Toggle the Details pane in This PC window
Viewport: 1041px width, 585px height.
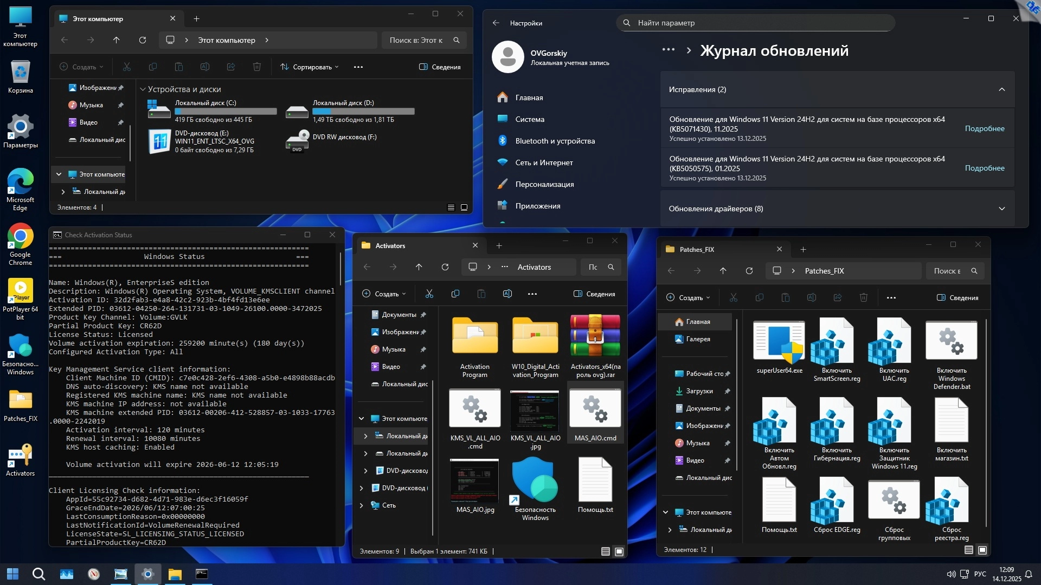pyautogui.click(x=440, y=67)
